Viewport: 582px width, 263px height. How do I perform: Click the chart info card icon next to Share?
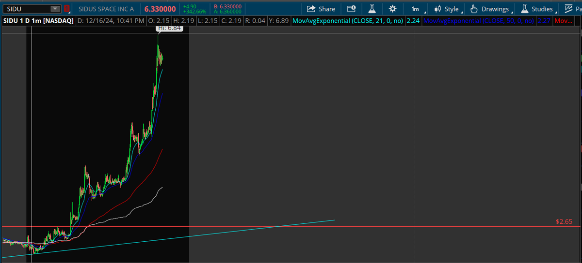pyautogui.click(x=351, y=9)
